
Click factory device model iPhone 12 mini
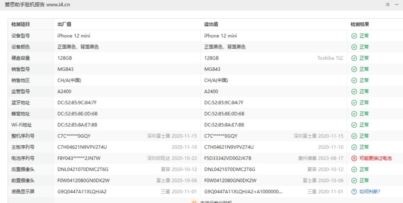click(74, 36)
